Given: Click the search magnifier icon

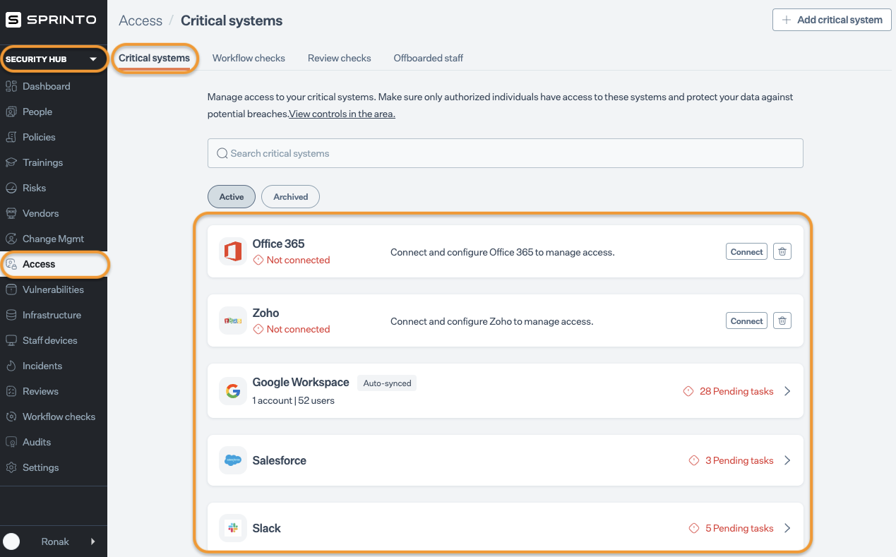Looking at the screenshot, I should [222, 153].
